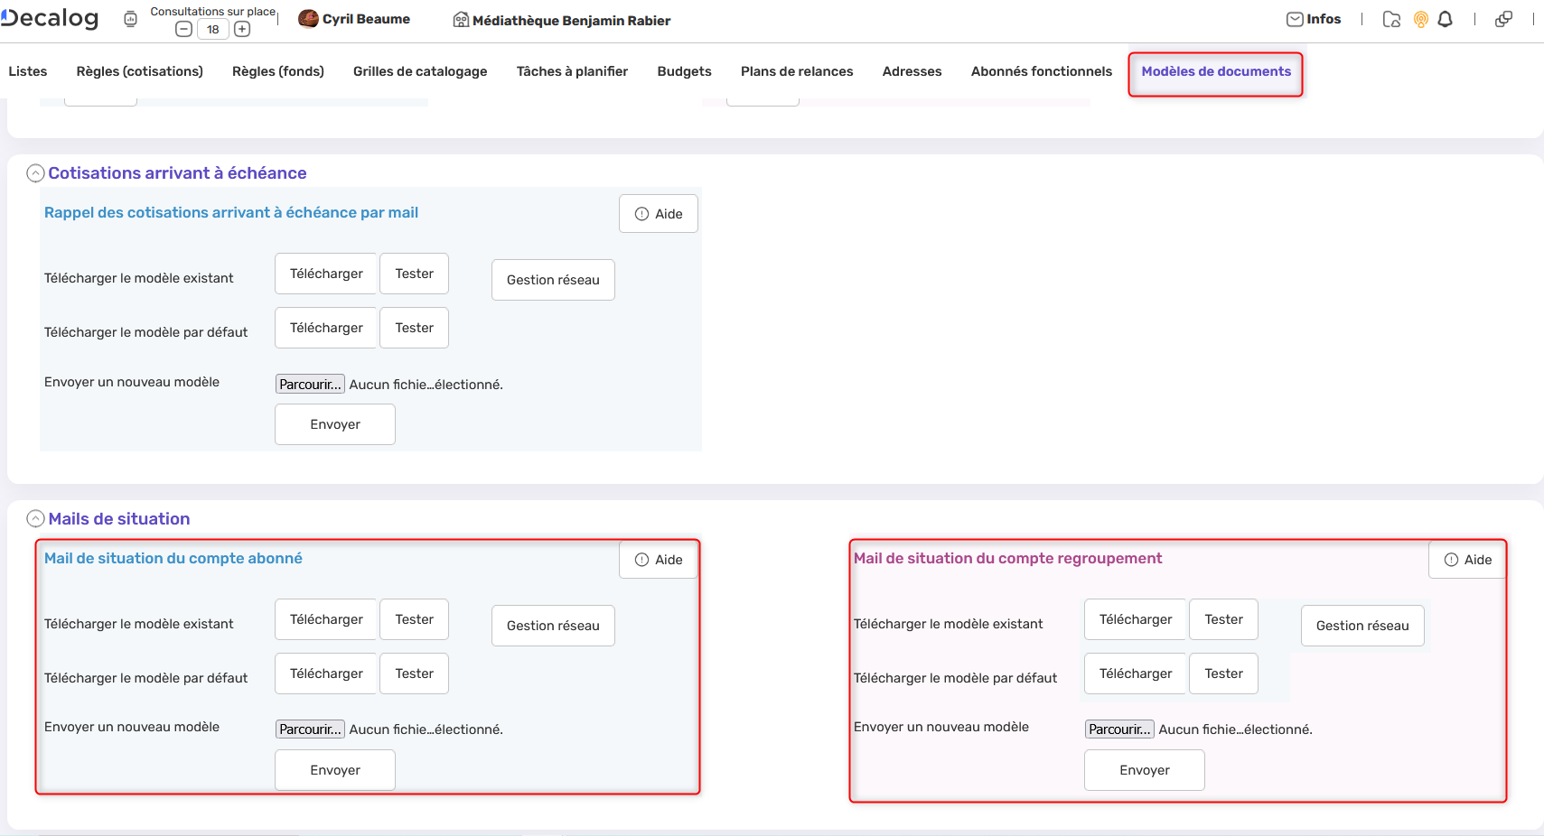This screenshot has height=836, width=1544.
Task: Click the consultations count field showing 18
Action: tap(212, 28)
